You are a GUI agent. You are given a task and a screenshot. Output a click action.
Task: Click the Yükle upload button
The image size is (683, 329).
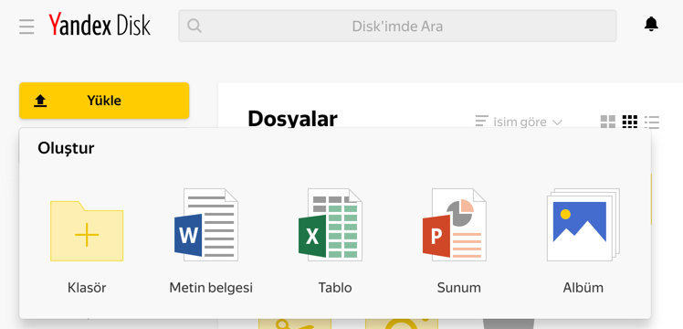coord(104,101)
